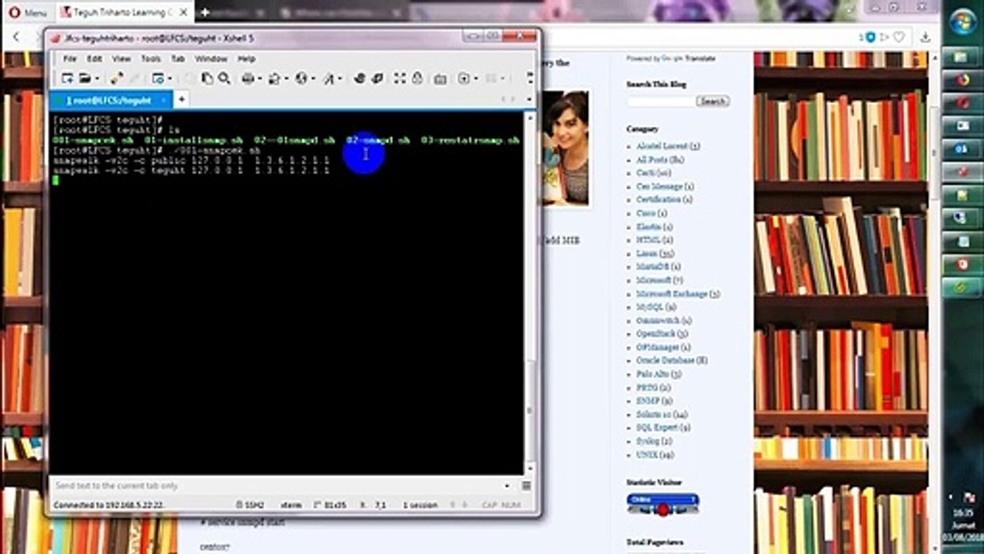Expand the Encoding globe dropdown arrow
The width and height of the screenshot is (984, 554).
pyautogui.click(x=313, y=78)
